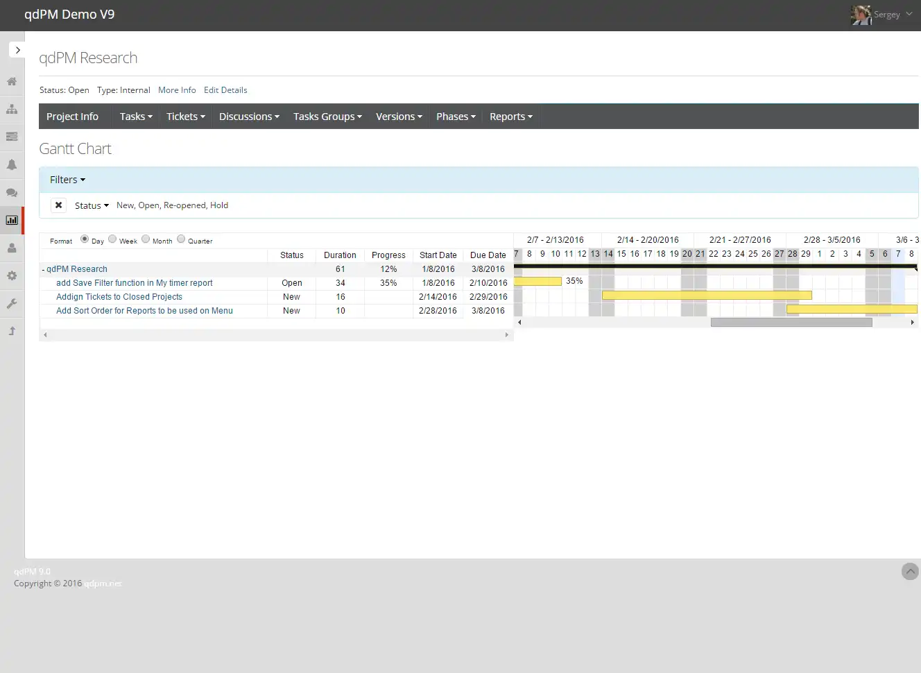This screenshot has height=673, width=921.
Task: Open the qdPM Research project row link
Action: 77,269
